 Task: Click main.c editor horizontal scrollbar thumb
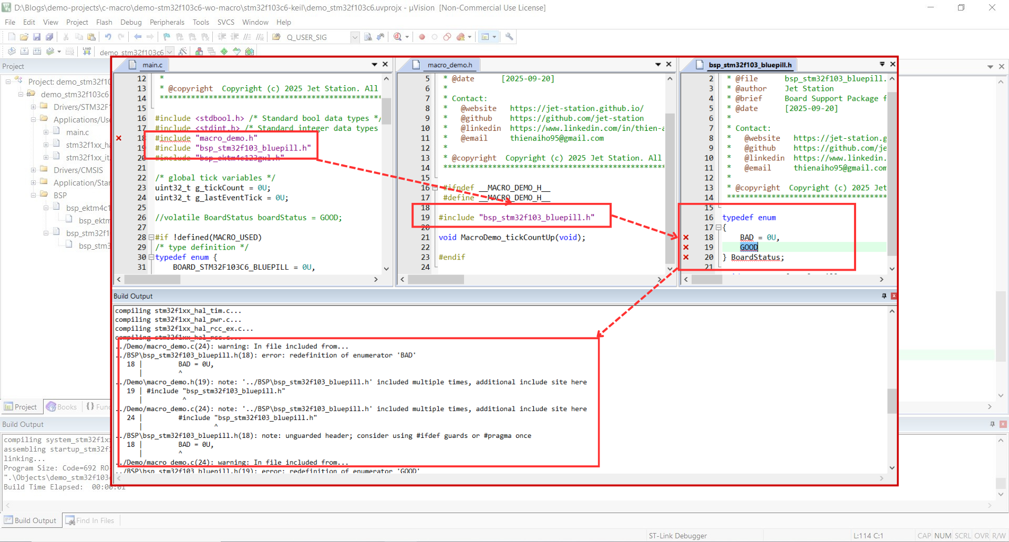click(152, 280)
